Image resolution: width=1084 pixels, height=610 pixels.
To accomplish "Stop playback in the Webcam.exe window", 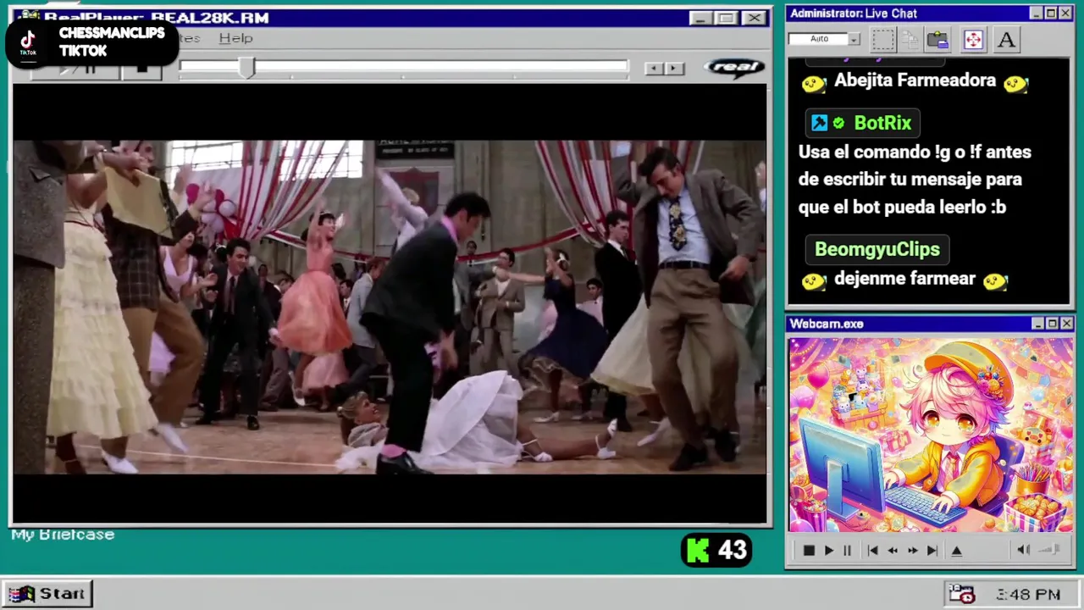I will pyautogui.click(x=809, y=551).
